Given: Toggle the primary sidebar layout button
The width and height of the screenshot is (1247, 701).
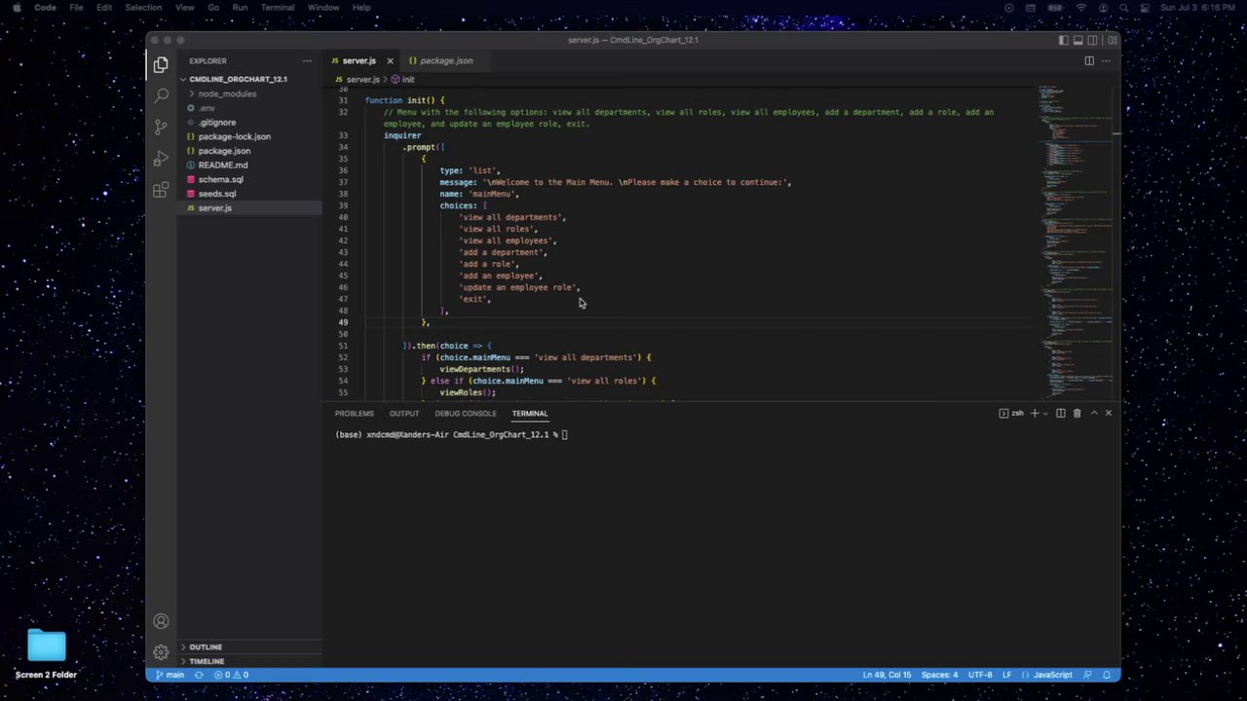Looking at the screenshot, I should (1063, 40).
